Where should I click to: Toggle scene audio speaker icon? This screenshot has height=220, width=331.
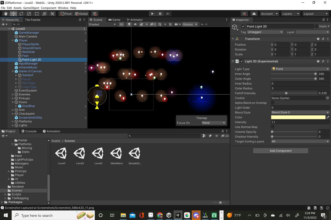[135, 24]
